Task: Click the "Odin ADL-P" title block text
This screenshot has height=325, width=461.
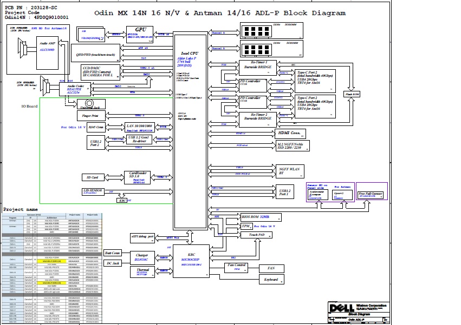Action: click(356, 320)
